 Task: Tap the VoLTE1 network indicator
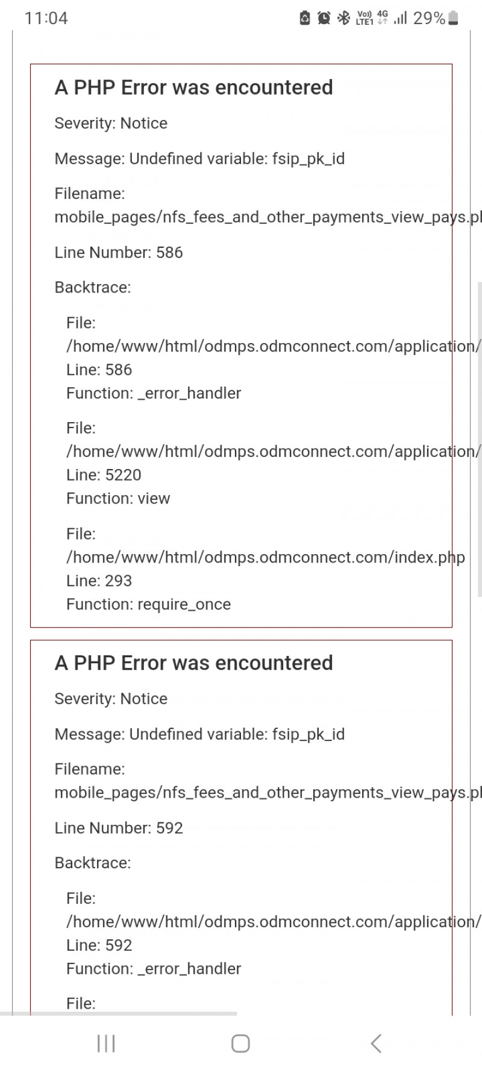[x=365, y=18]
